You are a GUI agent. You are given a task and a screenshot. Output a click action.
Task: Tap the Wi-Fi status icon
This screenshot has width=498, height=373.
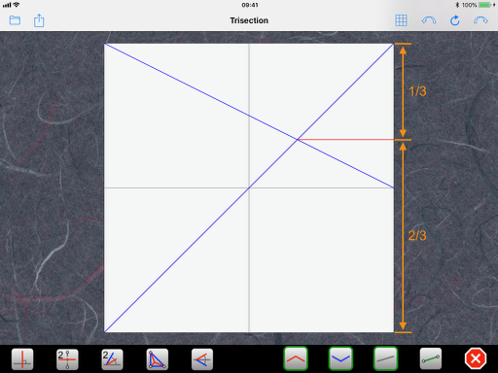pos(17,5)
